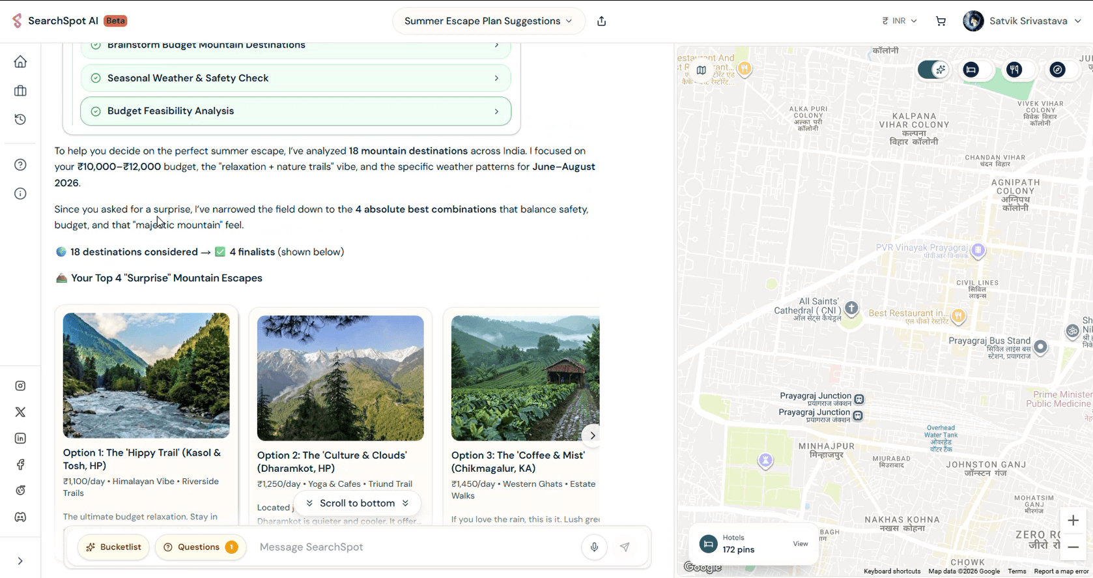
Task: Click the hotel bed icon in pins card
Action: click(x=708, y=543)
